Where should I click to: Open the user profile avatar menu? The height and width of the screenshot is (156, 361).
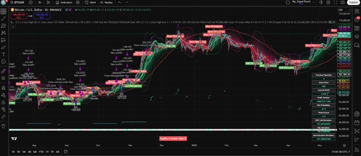[4, 2]
